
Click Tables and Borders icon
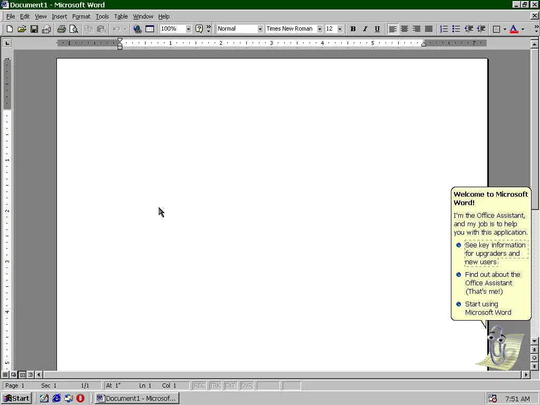pyautogui.click(x=150, y=29)
